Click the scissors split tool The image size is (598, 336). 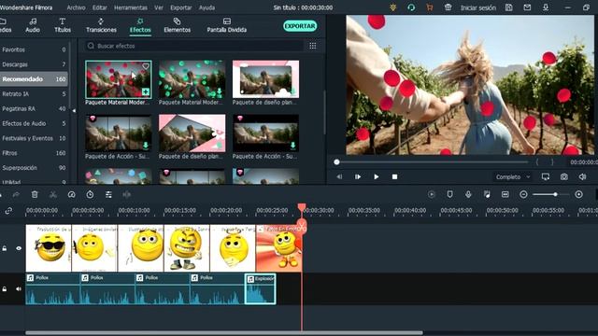click(53, 195)
